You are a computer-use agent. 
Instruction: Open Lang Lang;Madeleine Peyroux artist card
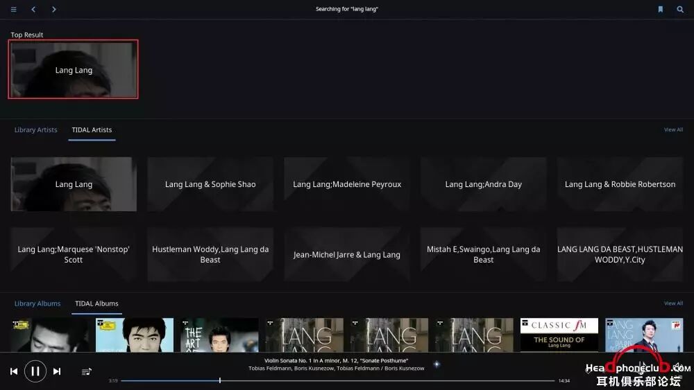[x=347, y=184]
